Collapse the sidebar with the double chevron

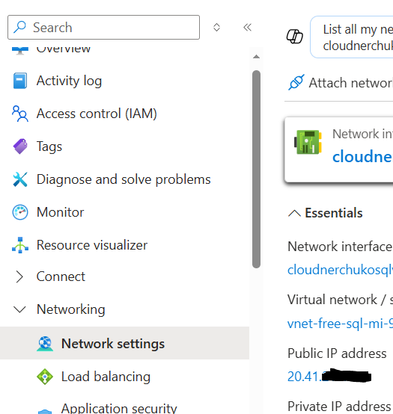pos(247,27)
